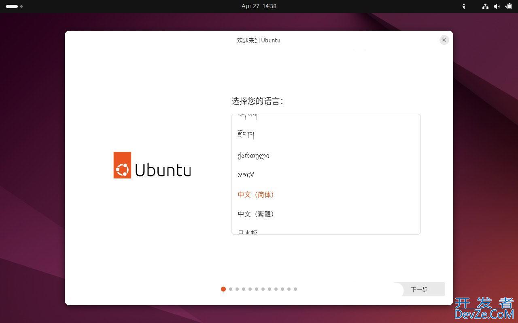Select the Georgian ქართული language
This screenshot has height=323, width=518.
coord(326,156)
